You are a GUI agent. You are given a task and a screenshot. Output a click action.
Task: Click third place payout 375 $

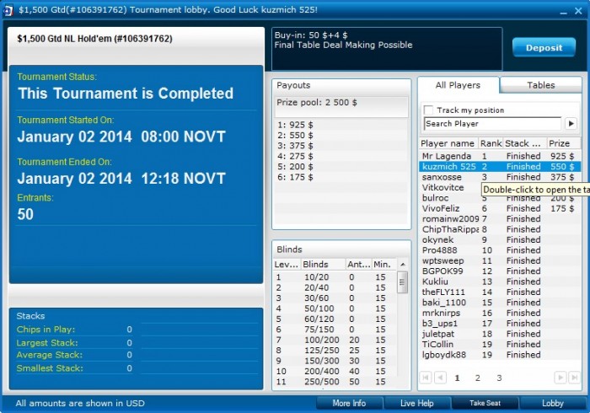(x=295, y=146)
